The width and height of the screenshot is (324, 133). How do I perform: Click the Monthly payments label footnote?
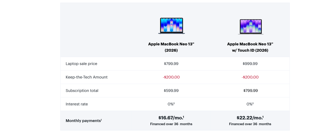tap(101, 120)
